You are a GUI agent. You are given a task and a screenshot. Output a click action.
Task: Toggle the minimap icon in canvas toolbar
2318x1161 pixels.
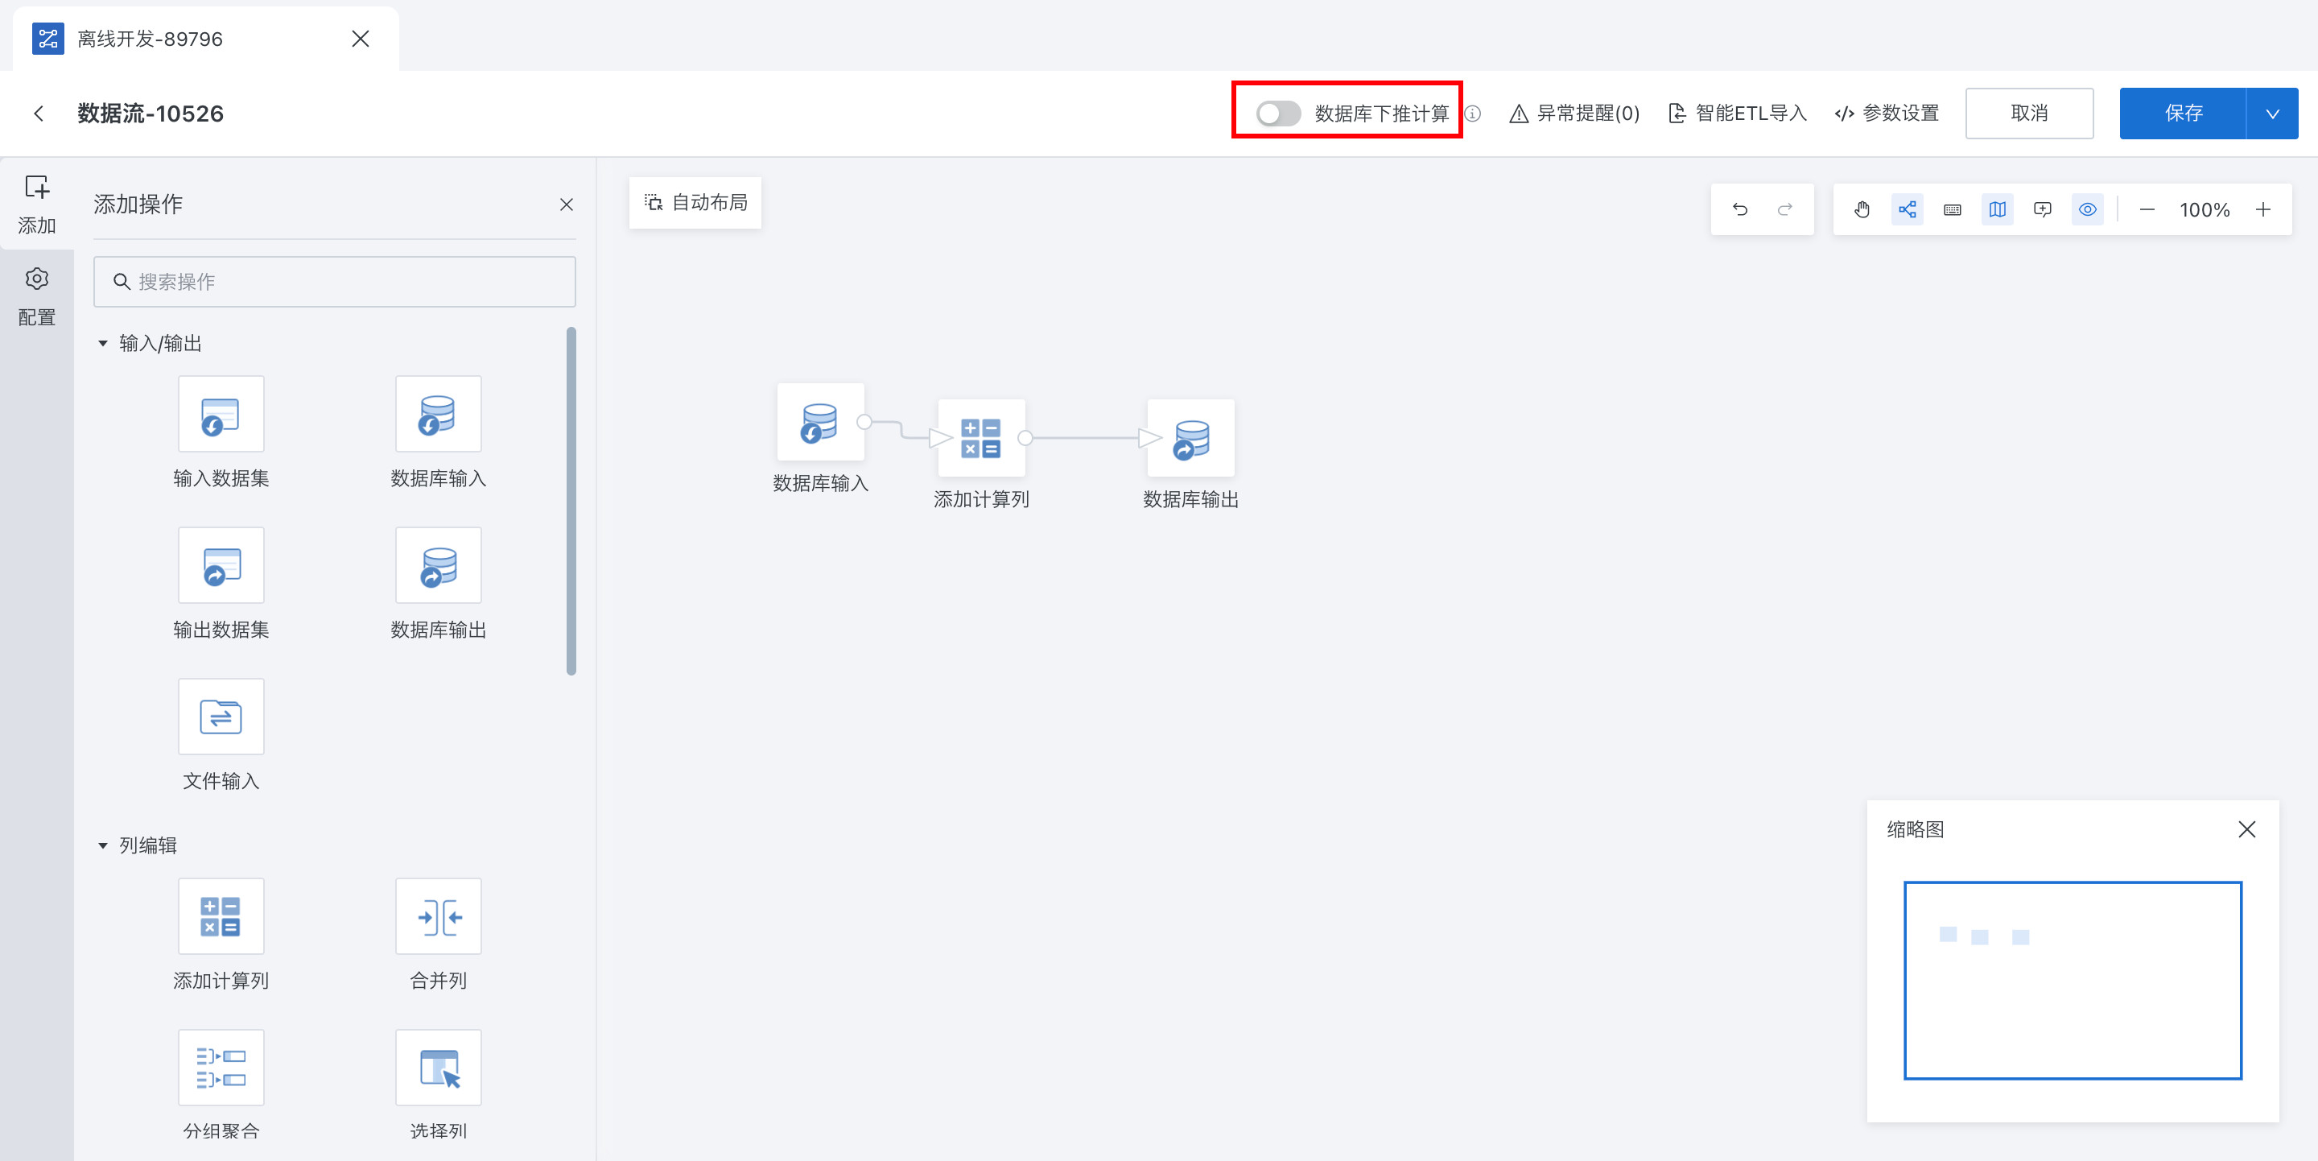pos(1997,209)
